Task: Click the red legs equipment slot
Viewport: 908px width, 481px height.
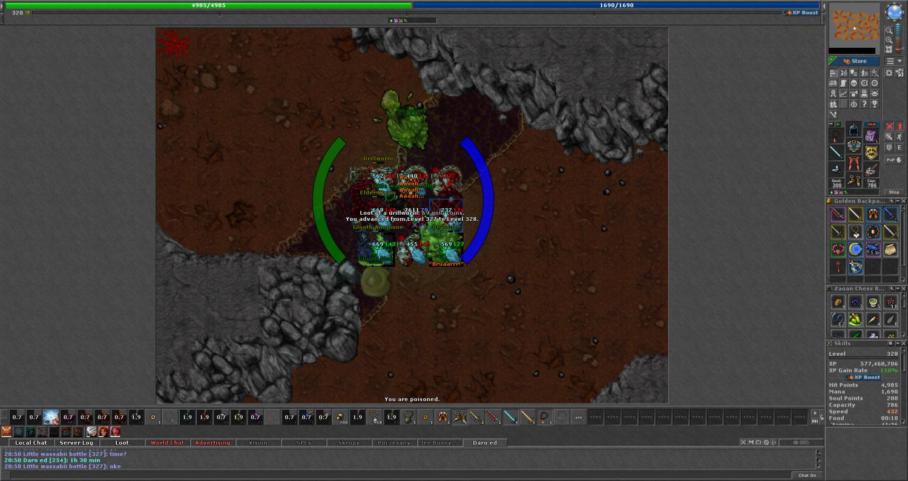Action: tap(854, 163)
